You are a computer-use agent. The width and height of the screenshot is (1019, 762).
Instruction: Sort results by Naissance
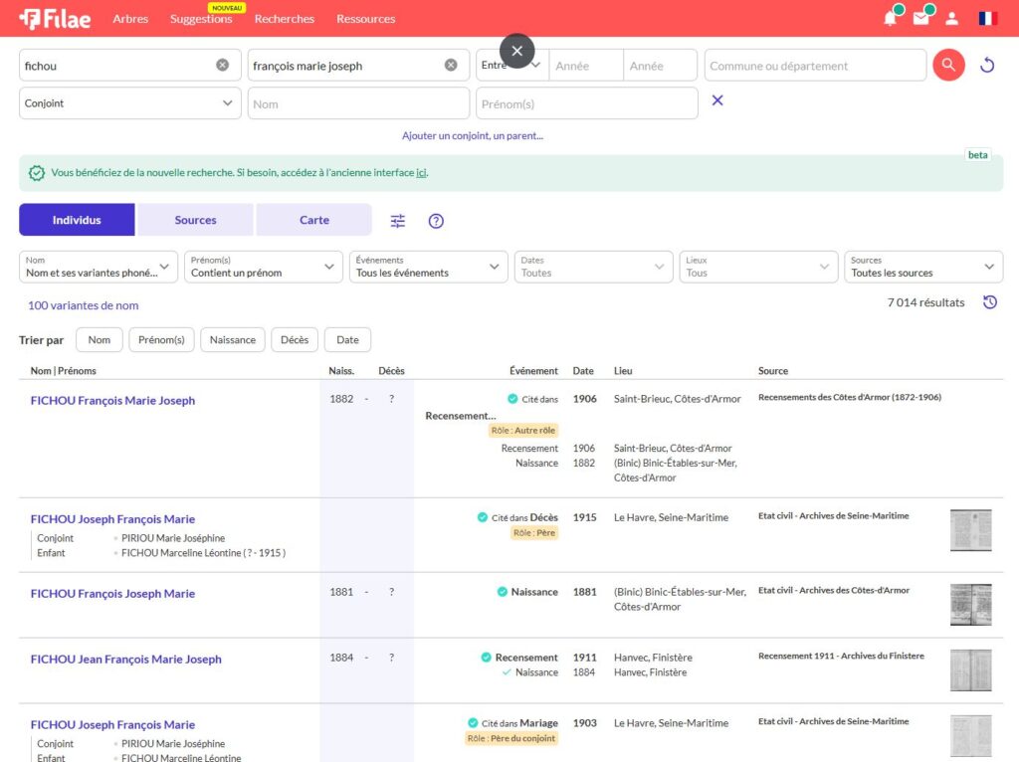[x=233, y=340]
